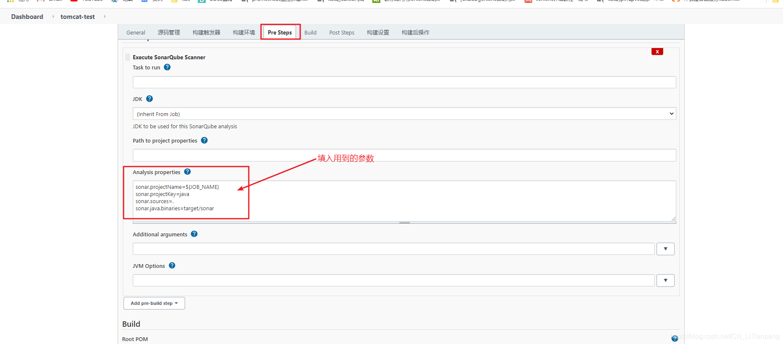
Task: Click the Root POM label
Action: pos(135,339)
